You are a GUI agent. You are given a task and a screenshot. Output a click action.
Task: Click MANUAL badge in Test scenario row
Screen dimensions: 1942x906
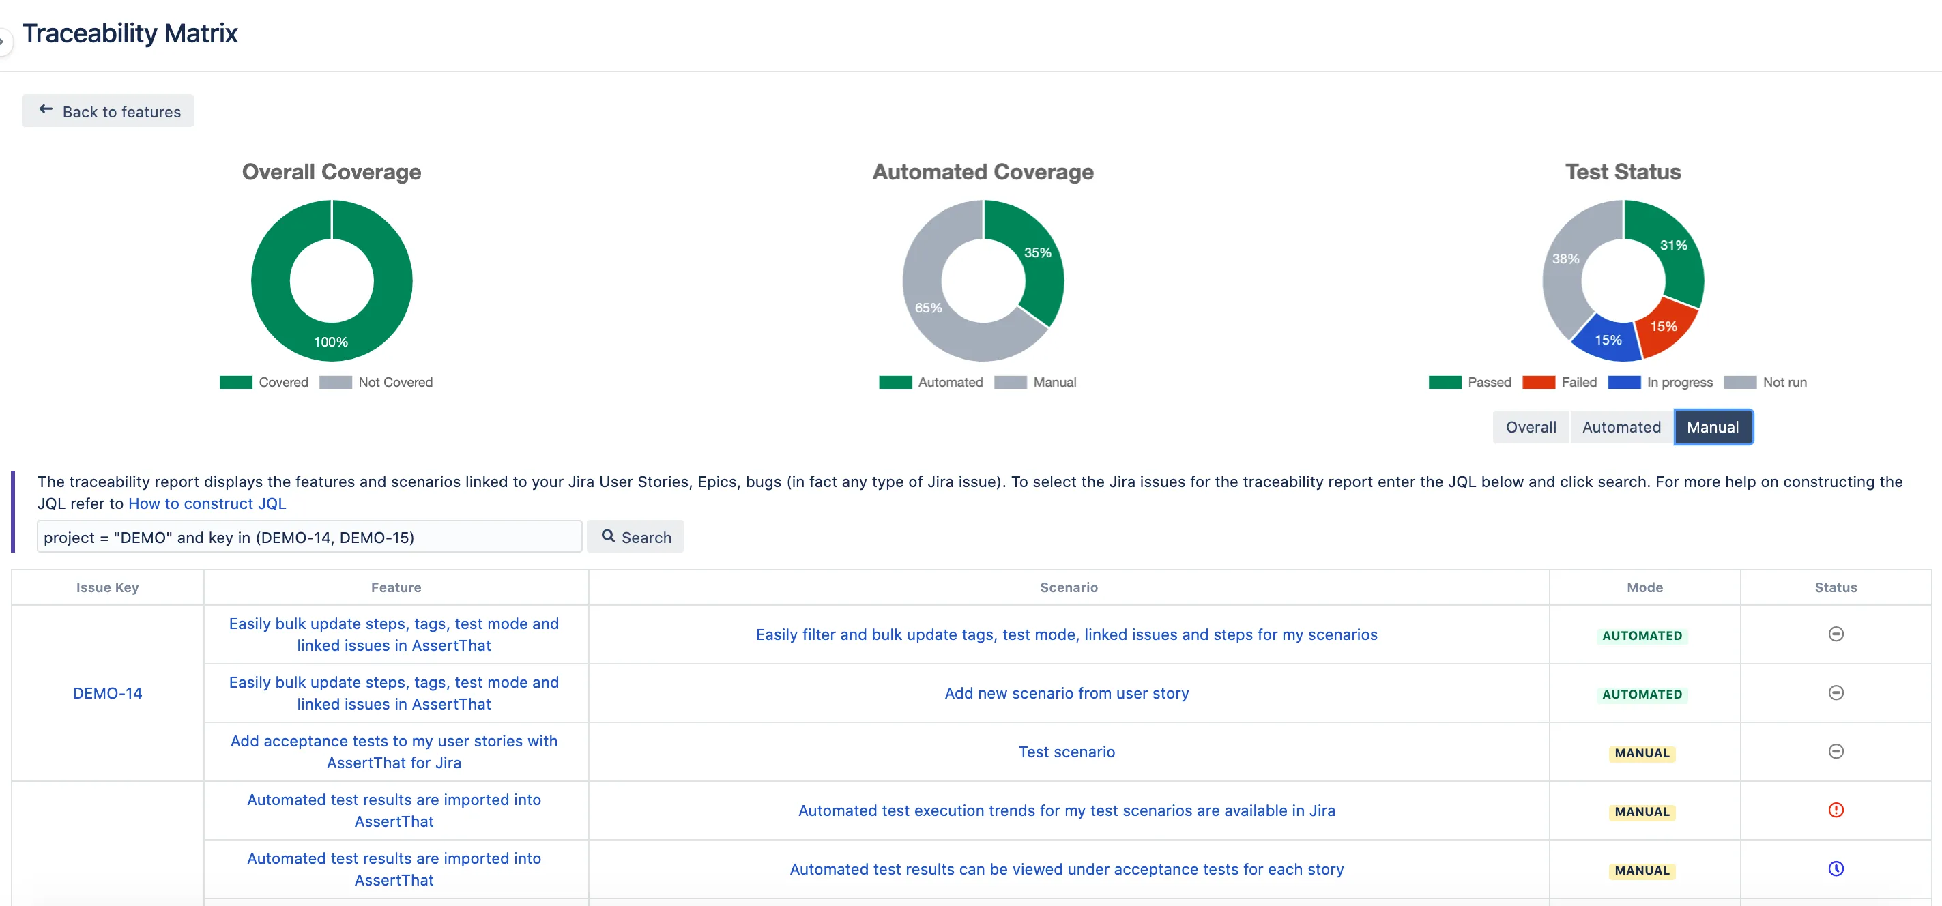[1642, 753]
